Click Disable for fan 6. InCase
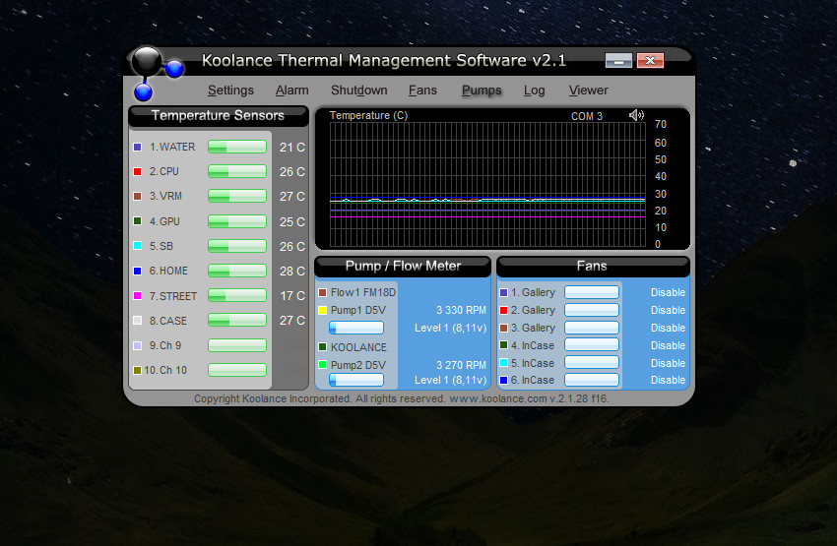Viewport: 837px width, 546px height. 668,380
